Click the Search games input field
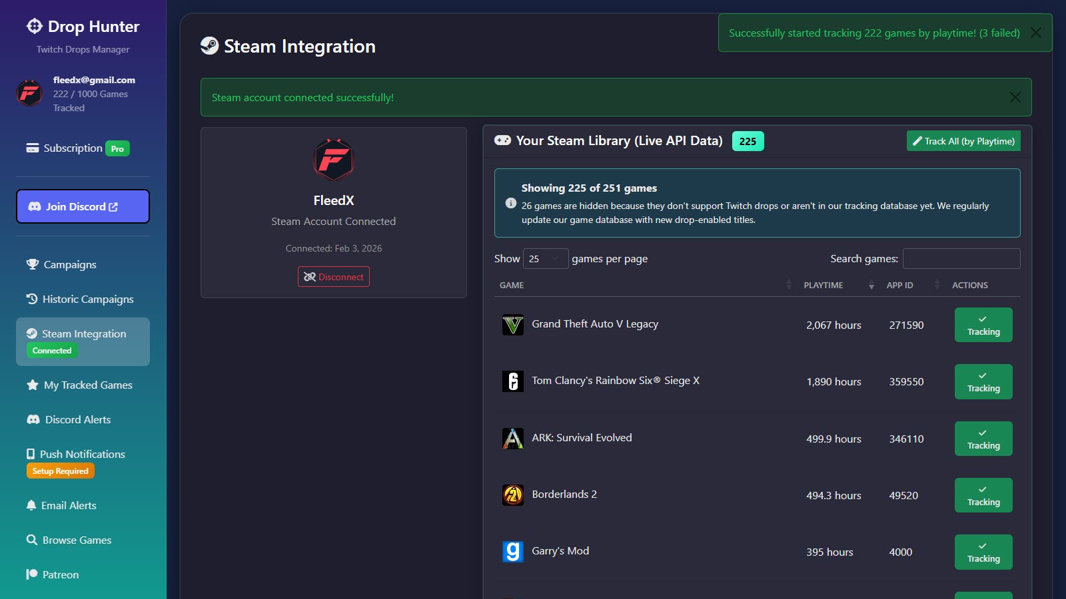 click(961, 258)
